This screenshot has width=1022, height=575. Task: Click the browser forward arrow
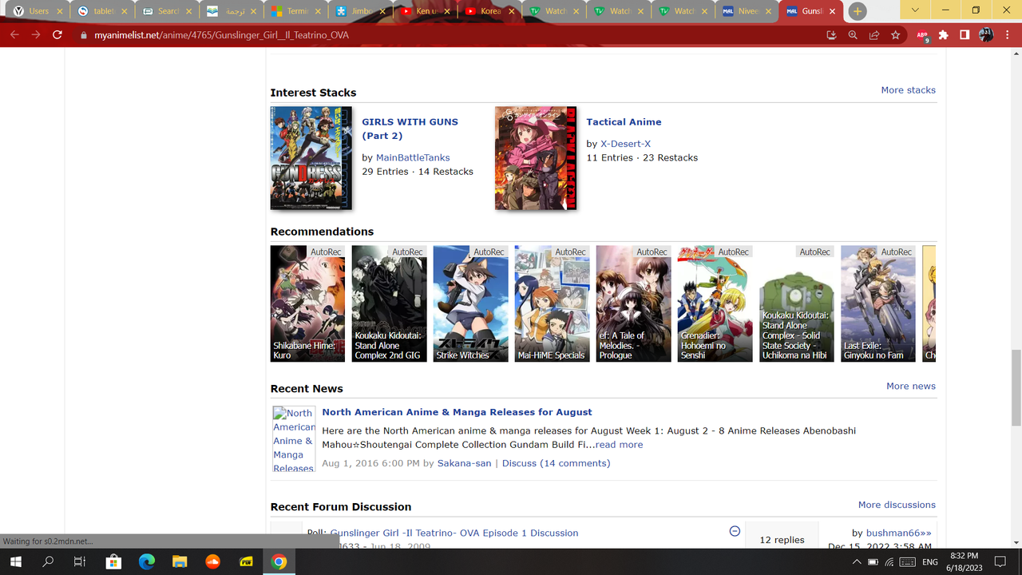tap(36, 35)
